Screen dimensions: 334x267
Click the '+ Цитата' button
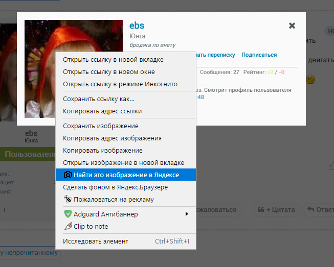point(276,210)
